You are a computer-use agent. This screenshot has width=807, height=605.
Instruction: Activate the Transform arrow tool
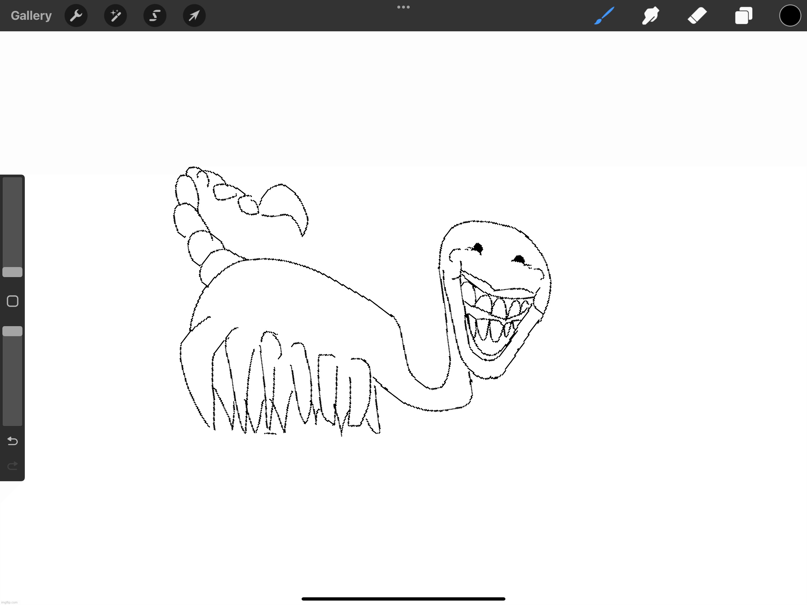[x=194, y=16]
